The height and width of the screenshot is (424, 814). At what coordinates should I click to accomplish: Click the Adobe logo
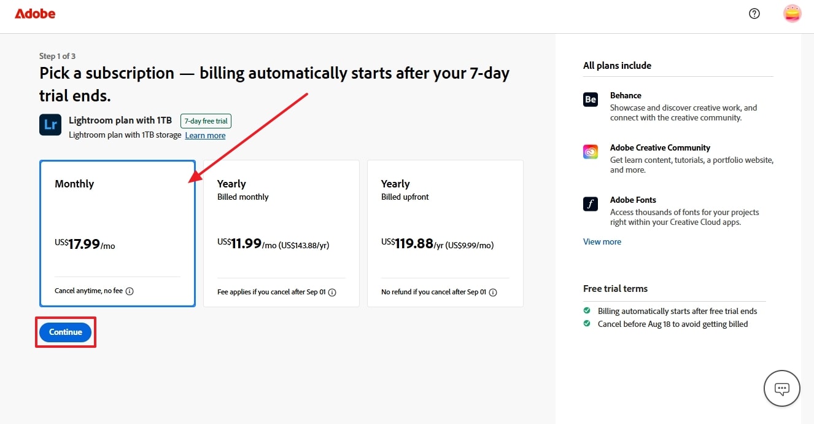[x=35, y=14]
